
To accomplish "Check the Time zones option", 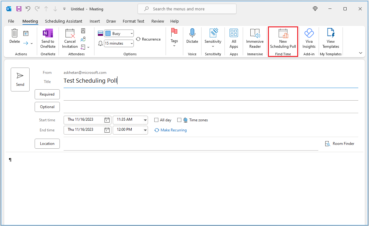I will pos(179,120).
